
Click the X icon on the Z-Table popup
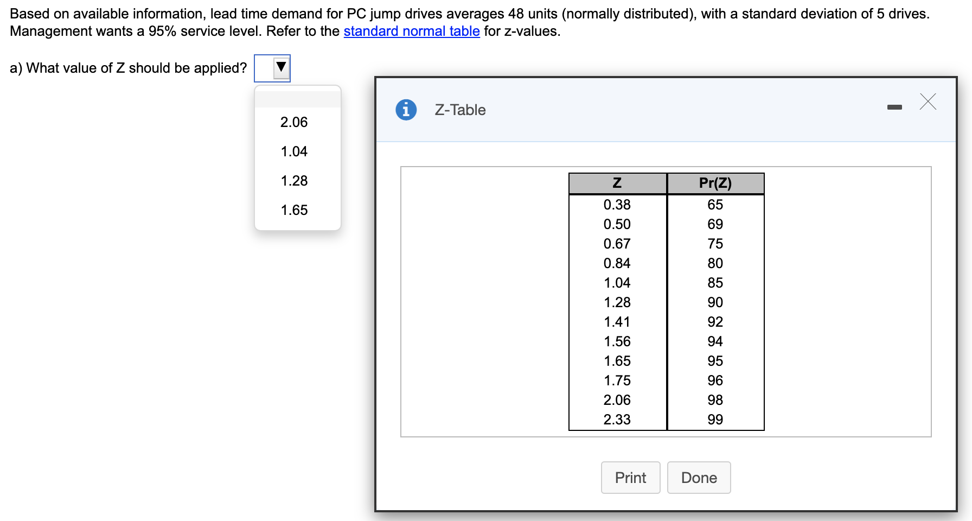[x=929, y=102]
